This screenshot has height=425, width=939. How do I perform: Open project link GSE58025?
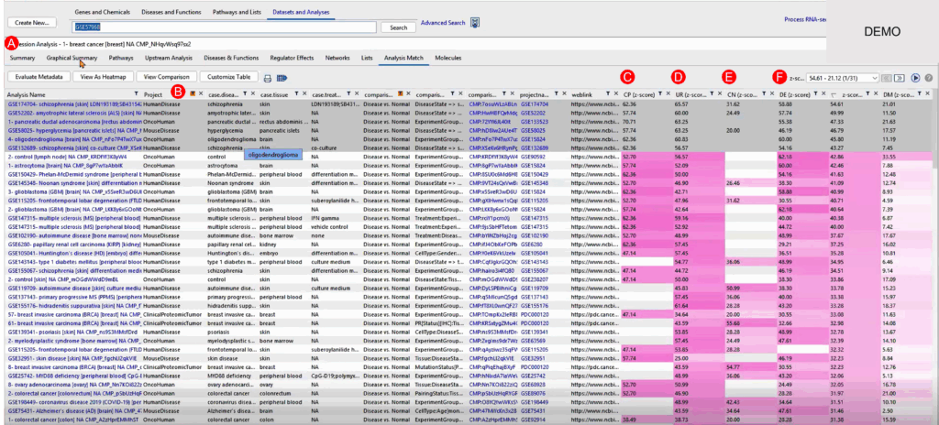coord(532,130)
